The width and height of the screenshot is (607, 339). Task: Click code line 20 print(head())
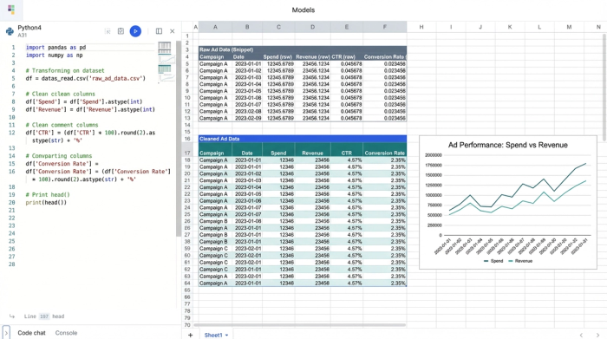(x=46, y=202)
